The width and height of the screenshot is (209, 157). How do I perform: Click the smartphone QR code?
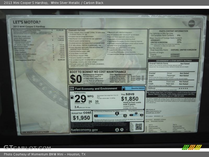click(139, 127)
